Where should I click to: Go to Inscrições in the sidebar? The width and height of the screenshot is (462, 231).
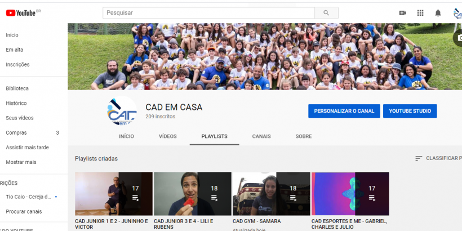coord(17,64)
